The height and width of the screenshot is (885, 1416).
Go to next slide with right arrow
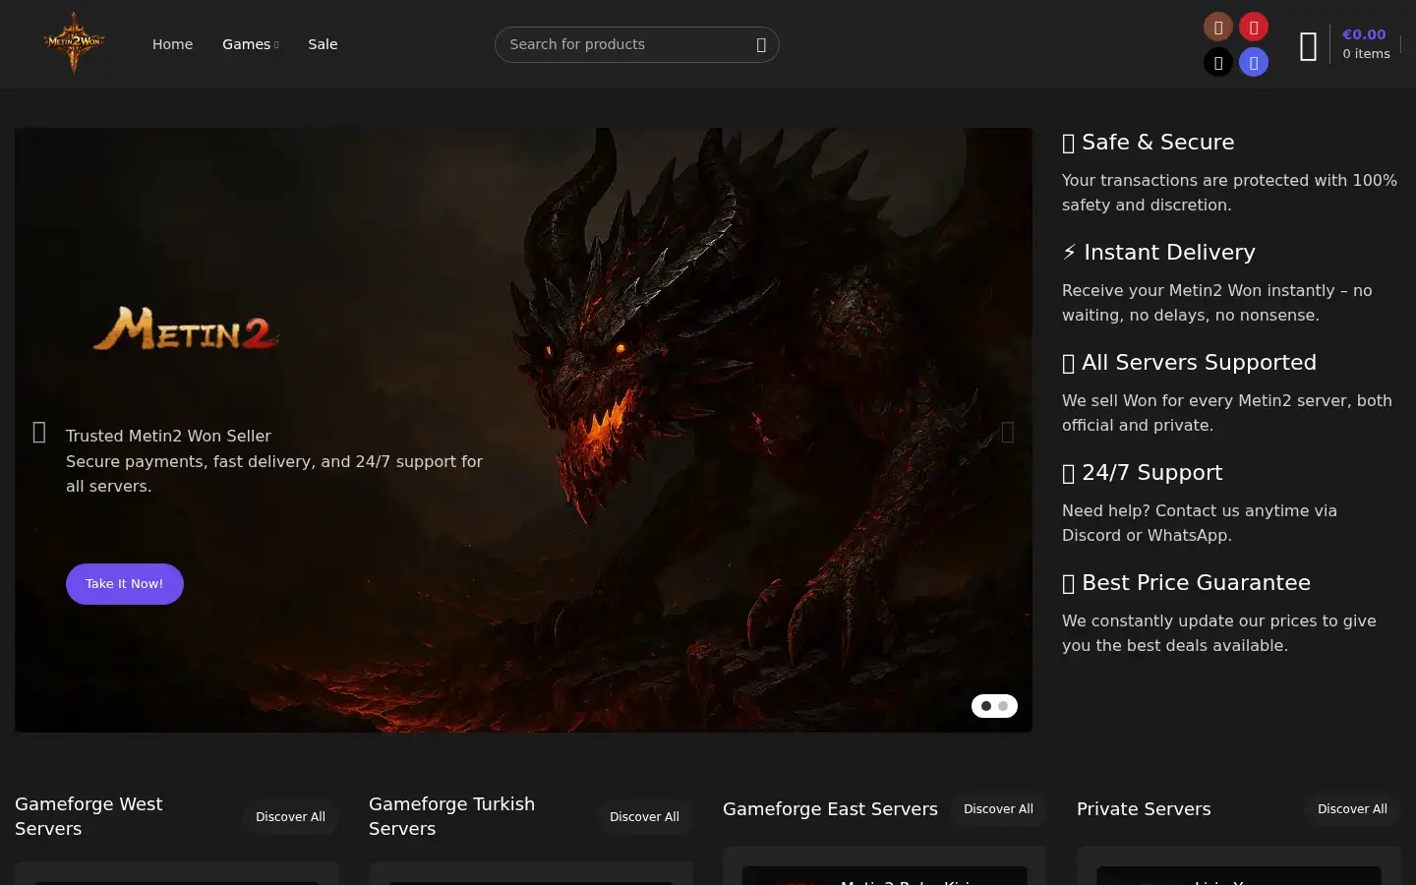coord(1008,432)
